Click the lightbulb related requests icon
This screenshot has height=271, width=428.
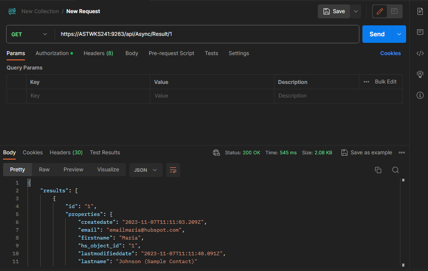[420, 74]
